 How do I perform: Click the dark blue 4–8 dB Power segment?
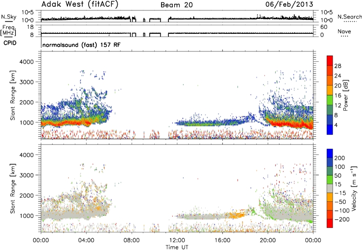(x=330, y=120)
